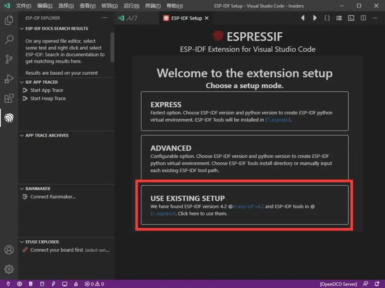Choose USE EXISTING SETUP option
Screen dimensions: 385x288
click(244, 205)
